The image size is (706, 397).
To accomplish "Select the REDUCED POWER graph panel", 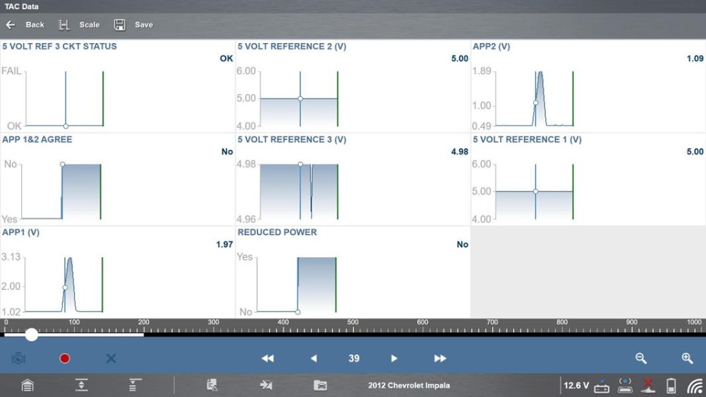I will click(352, 275).
